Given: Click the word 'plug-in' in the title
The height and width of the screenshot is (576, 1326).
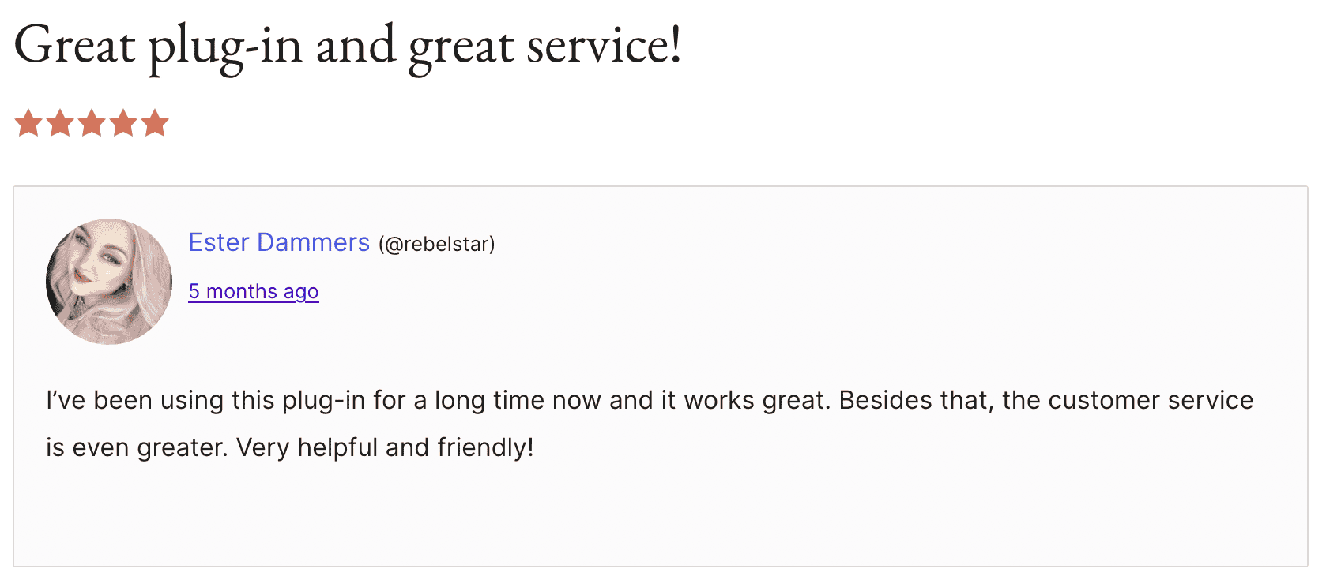Looking at the screenshot, I should click(x=226, y=47).
